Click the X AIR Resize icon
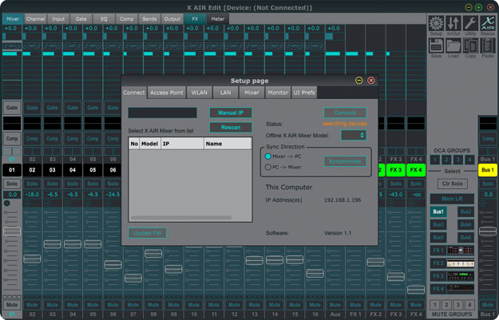Screen dimensions: 499x320 488,23
